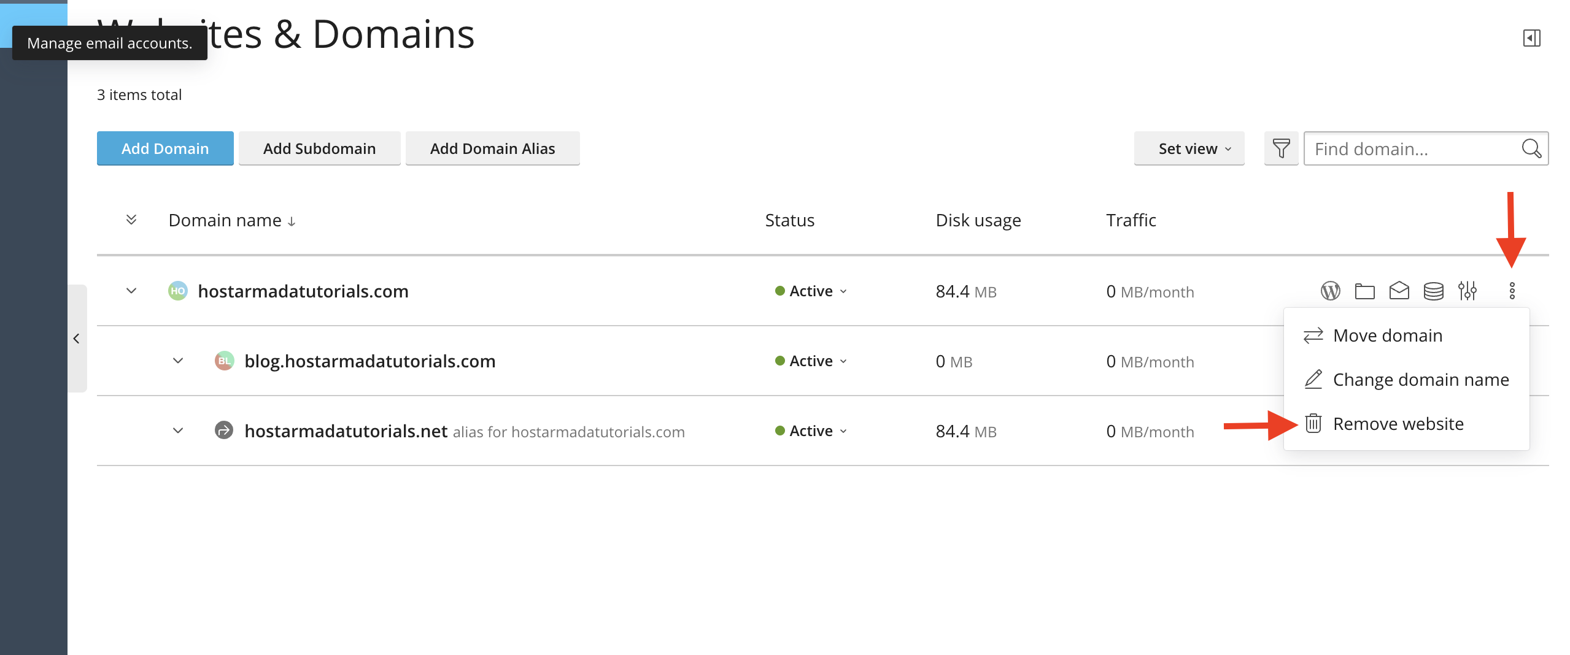This screenshot has width=1570, height=655.
Task: Click the search magnifier icon
Action: [x=1531, y=148]
